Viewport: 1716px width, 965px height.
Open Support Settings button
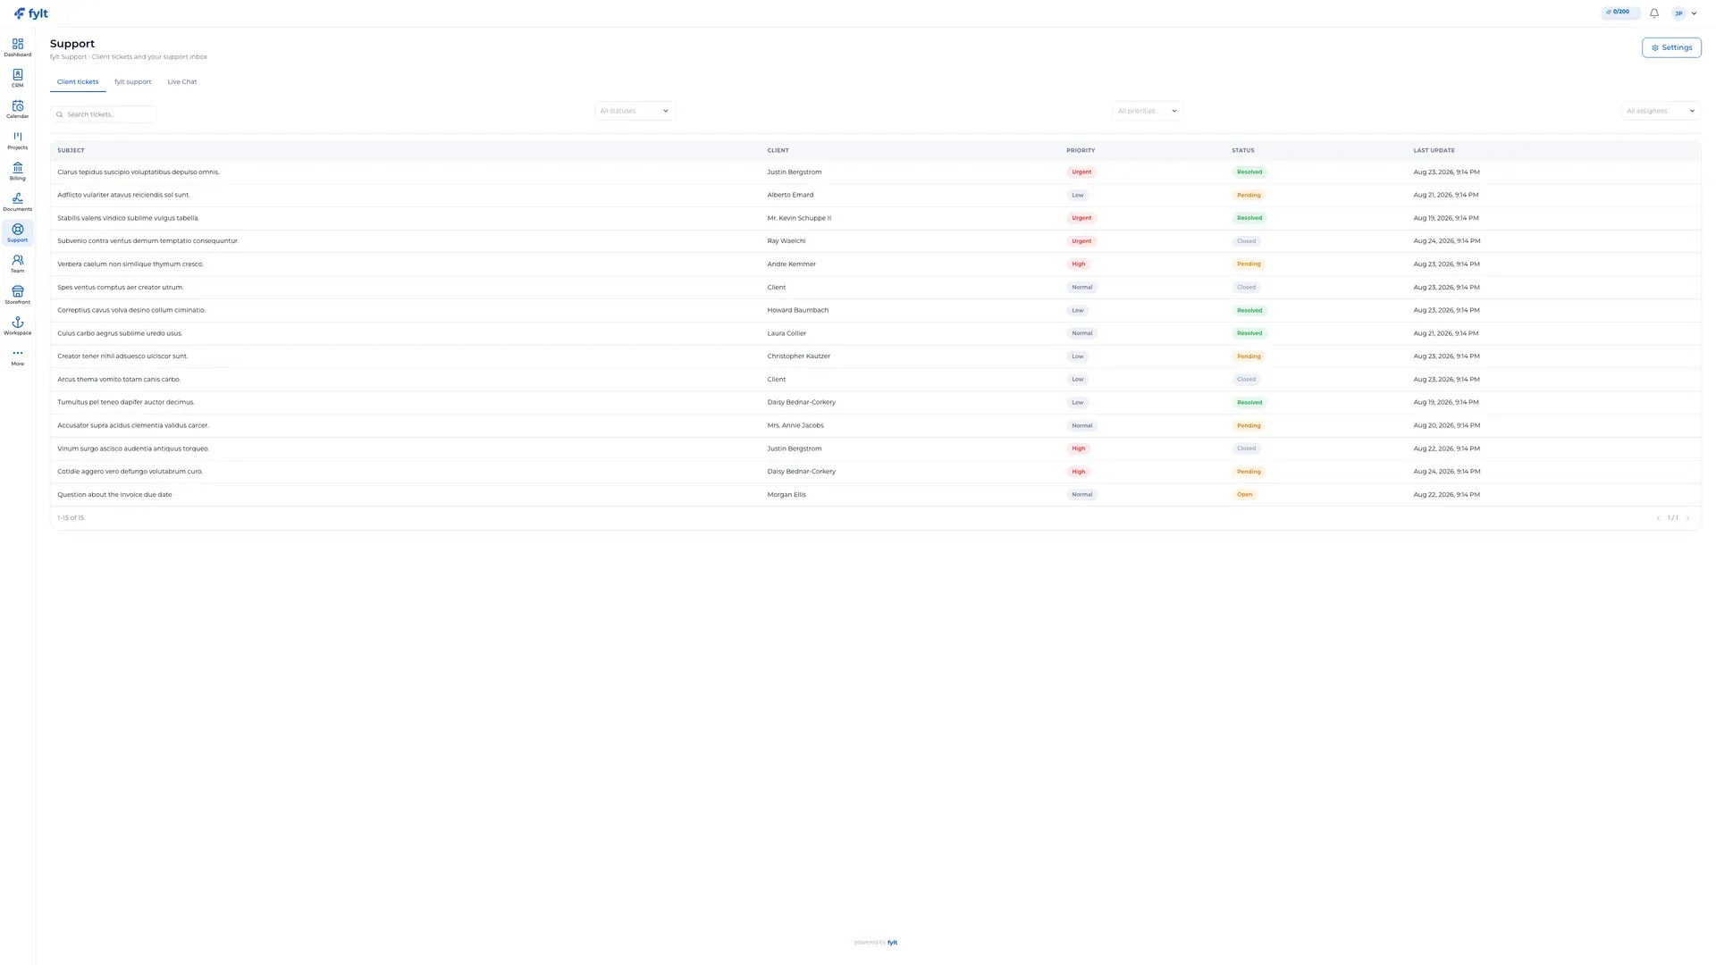click(x=1671, y=47)
